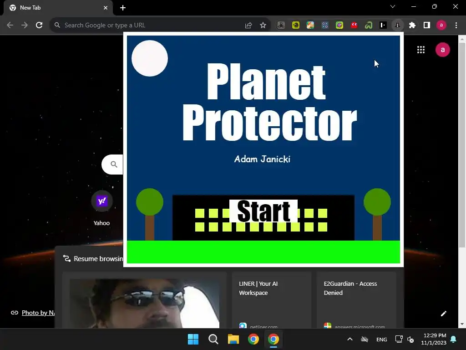Open the tab search dropdown arrow

point(393,6)
